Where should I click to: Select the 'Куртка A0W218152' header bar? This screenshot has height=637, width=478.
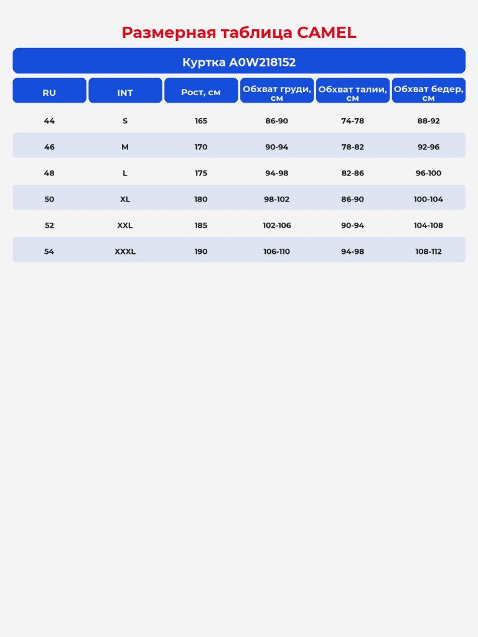[239, 61]
